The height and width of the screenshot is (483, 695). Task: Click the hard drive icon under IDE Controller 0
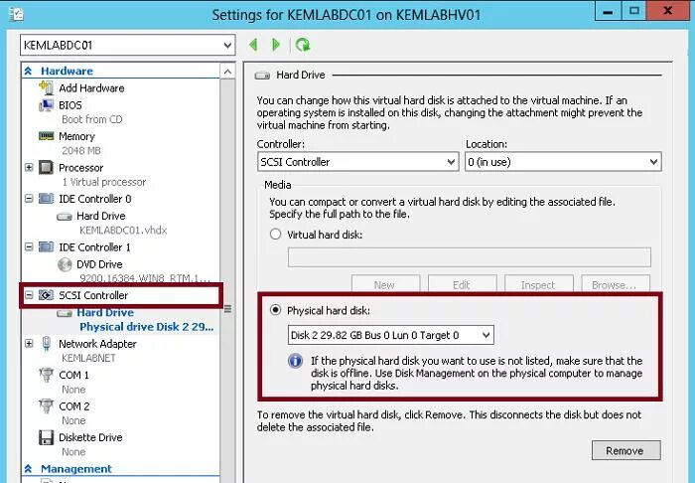click(65, 217)
